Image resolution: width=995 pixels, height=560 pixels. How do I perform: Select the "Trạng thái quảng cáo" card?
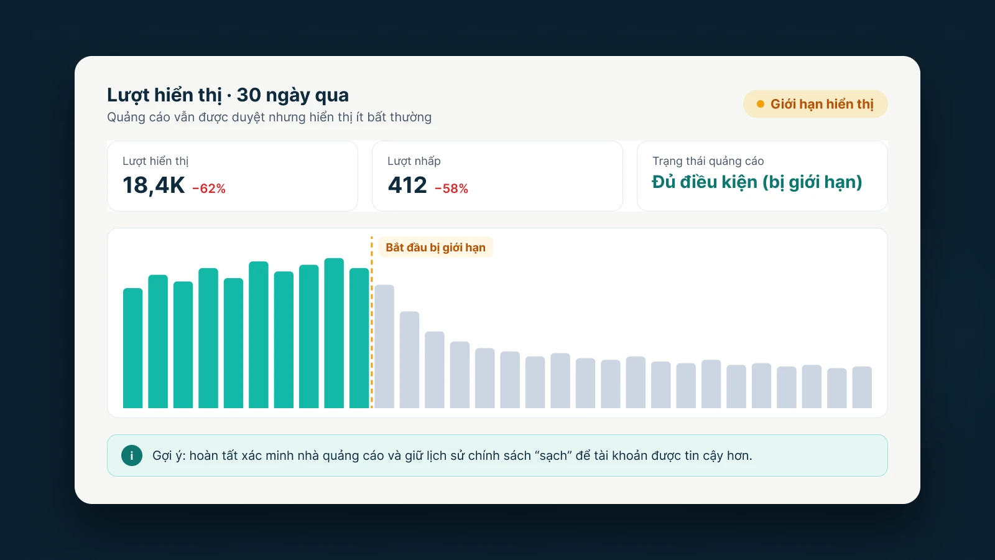(x=762, y=176)
